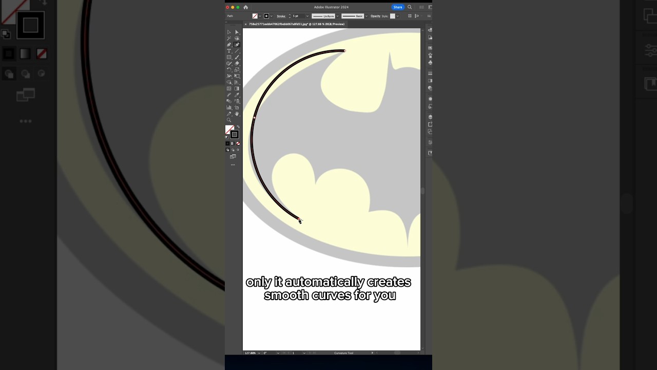Select the Symbol Sprayer tool

237,101
